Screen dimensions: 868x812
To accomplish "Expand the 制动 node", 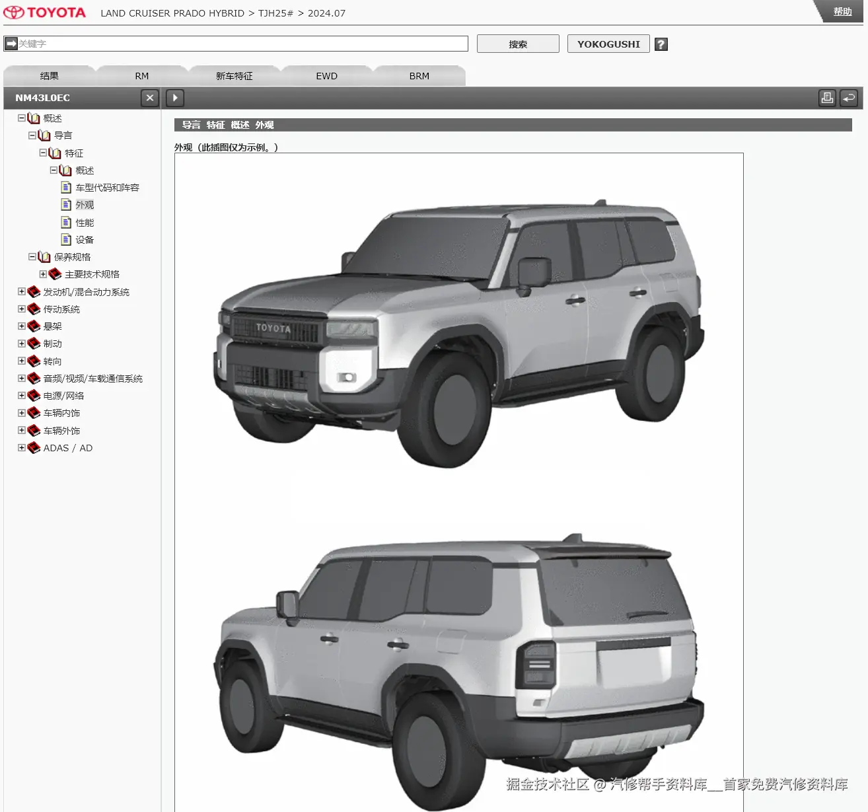I will [x=21, y=344].
